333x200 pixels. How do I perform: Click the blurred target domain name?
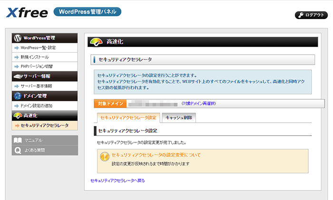[153, 104]
